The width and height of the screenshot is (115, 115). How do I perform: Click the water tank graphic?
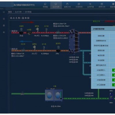tap(54, 95)
